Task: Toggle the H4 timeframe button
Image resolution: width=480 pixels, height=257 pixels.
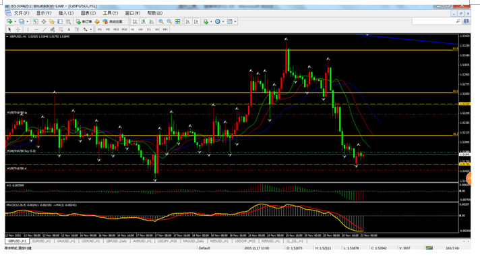Action: [x=140, y=30]
